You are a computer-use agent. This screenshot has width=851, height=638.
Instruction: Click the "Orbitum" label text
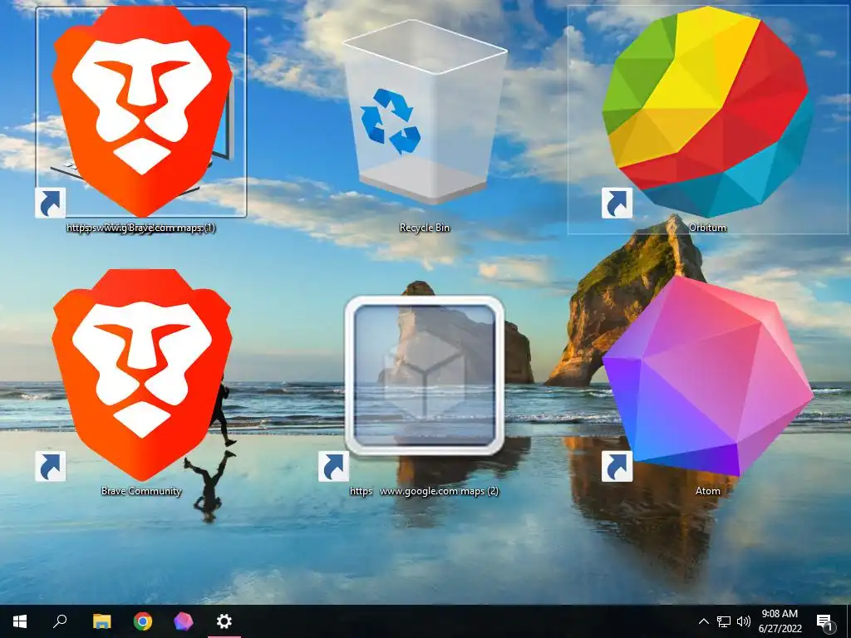(708, 228)
